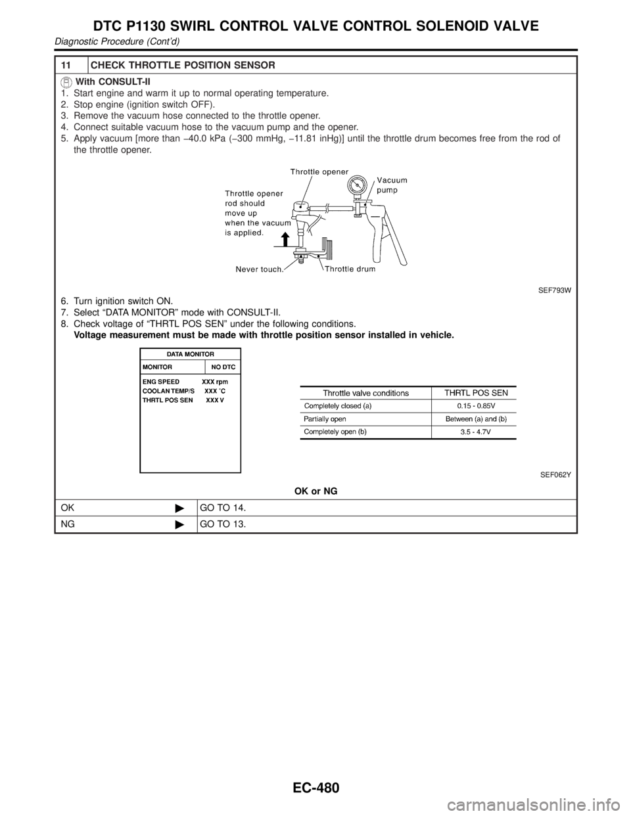Click the ENG SPEED row in data monitor

pos(186,380)
